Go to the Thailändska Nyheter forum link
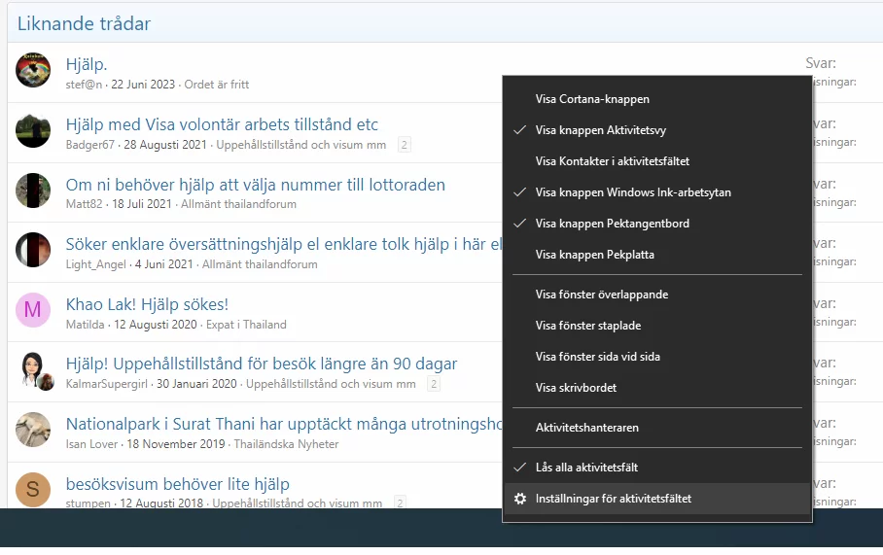The height and width of the screenshot is (555, 883). coord(286,444)
